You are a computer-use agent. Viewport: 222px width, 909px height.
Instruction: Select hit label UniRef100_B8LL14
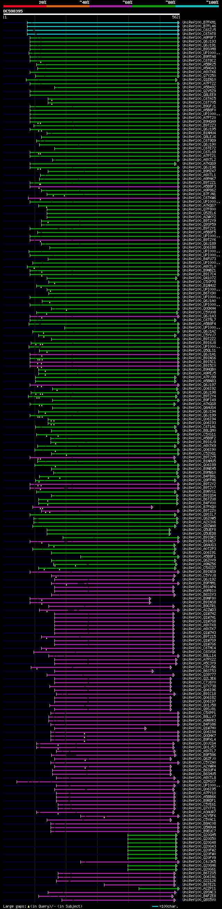199,656
